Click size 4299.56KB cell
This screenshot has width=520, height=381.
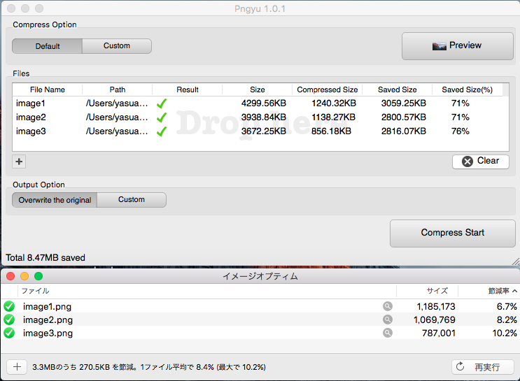264,103
